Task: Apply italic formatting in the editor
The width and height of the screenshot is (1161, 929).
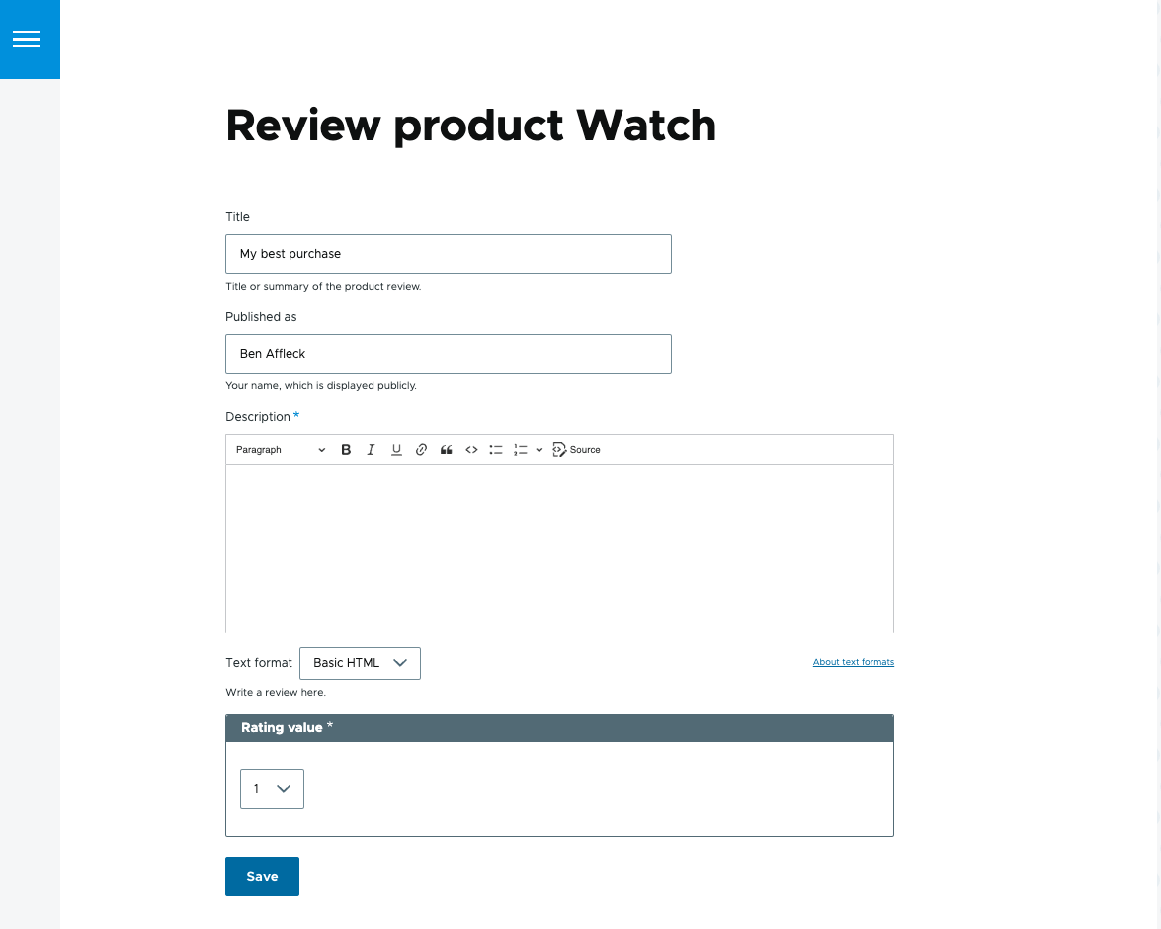Action: point(371,449)
